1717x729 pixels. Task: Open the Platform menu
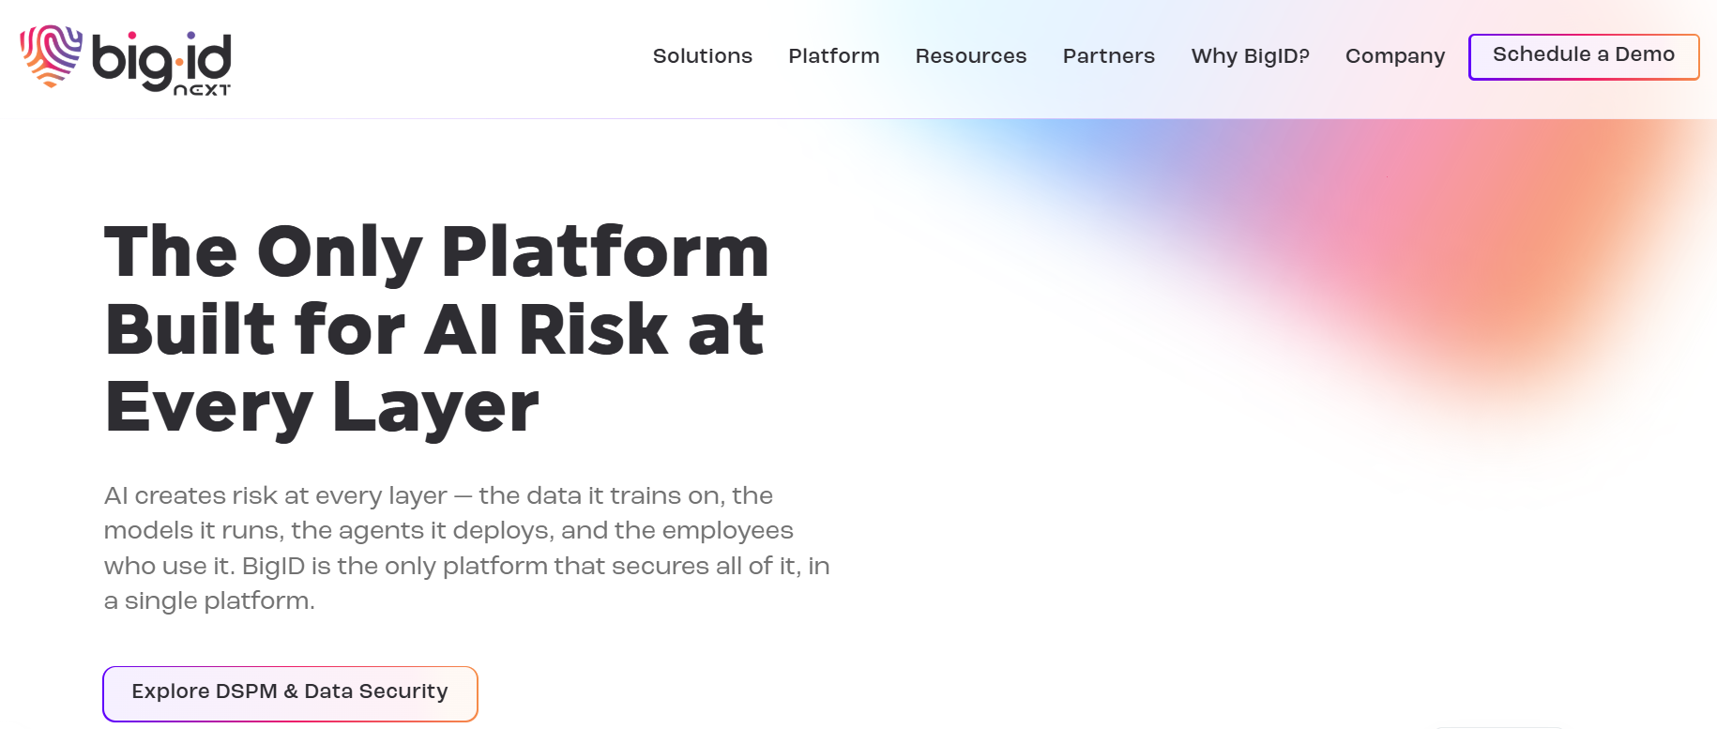pyautogui.click(x=833, y=56)
